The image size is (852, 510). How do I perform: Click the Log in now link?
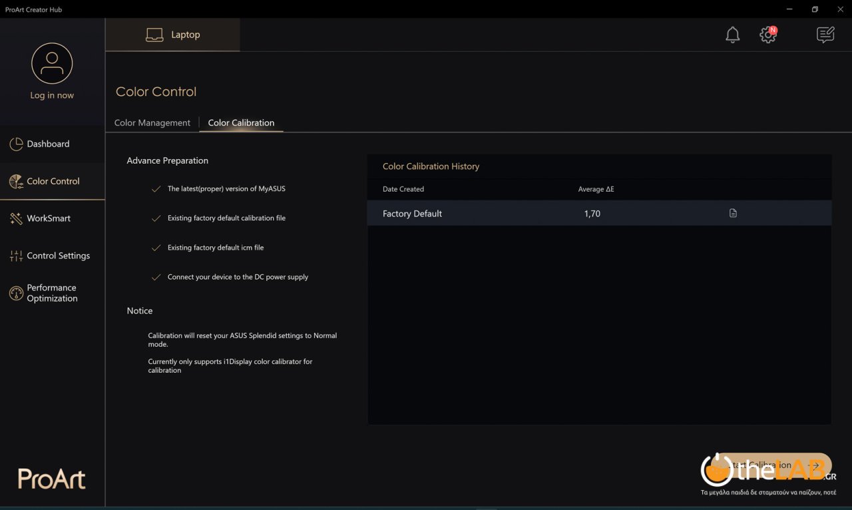click(51, 95)
